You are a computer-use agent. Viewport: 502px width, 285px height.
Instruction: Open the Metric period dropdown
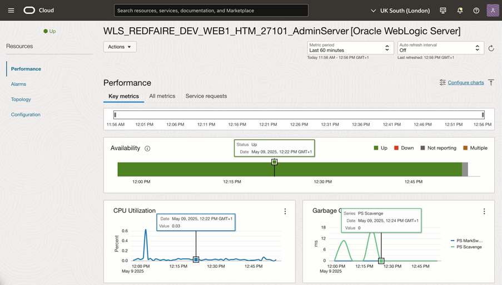pyautogui.click(x=349, y=48)
